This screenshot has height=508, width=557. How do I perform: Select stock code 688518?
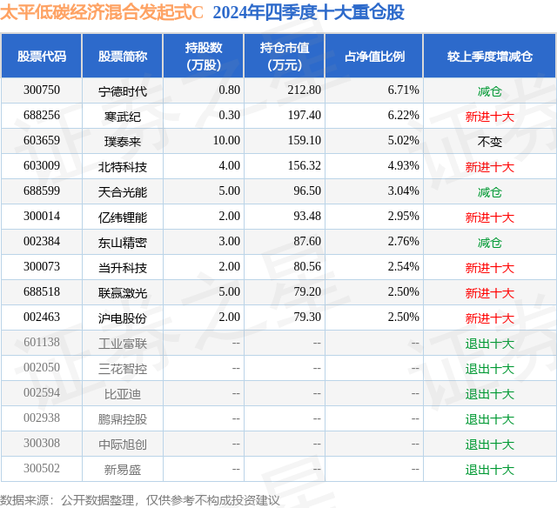coord(42,291)
